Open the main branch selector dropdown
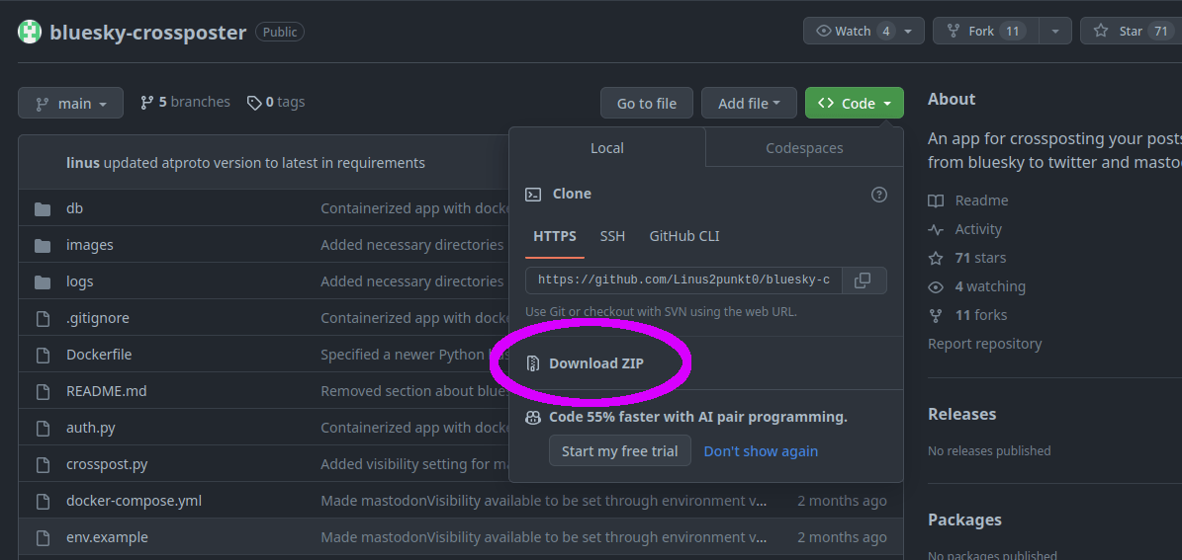 pyautogui.click(x=70, y=103)
